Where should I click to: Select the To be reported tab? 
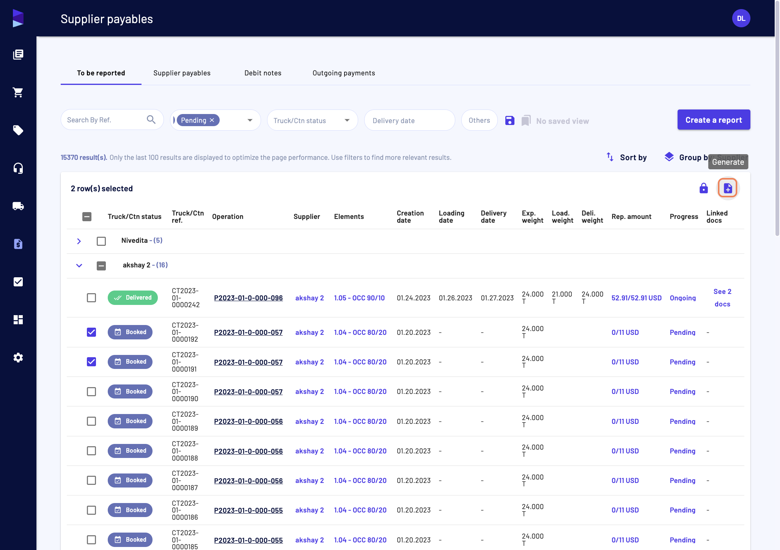pyautogui.click(x=101, y=73)
